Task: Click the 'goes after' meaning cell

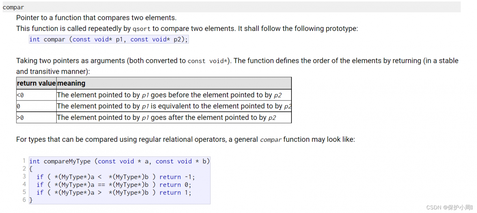Action: [x=174, y=118]
